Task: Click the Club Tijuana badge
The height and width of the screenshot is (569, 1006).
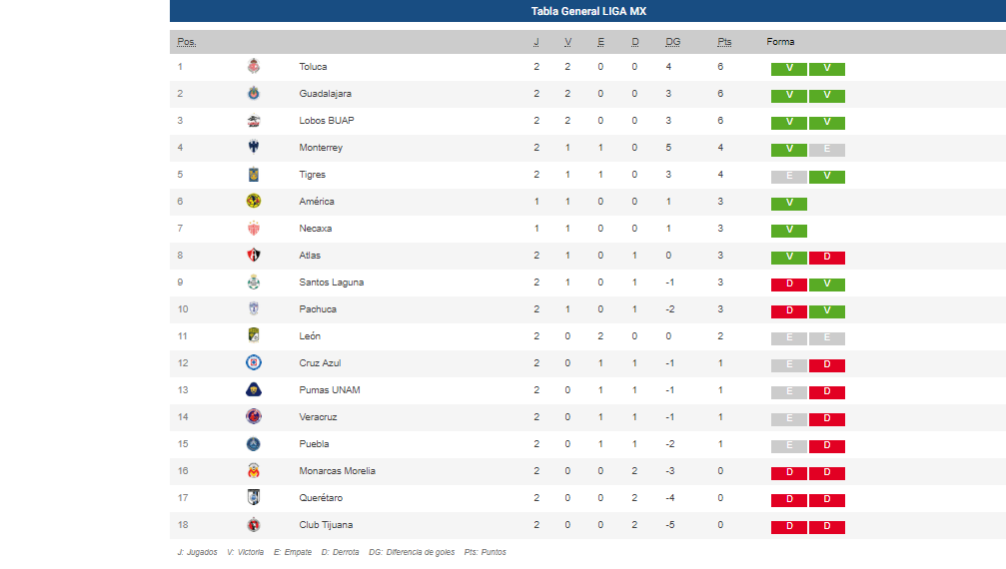Action: (254, 525)
